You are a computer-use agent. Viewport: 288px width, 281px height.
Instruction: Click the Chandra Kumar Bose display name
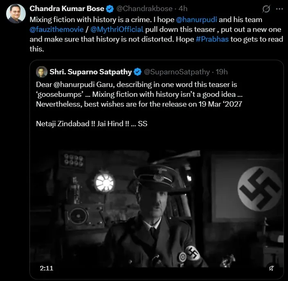(x=67, y=9)
